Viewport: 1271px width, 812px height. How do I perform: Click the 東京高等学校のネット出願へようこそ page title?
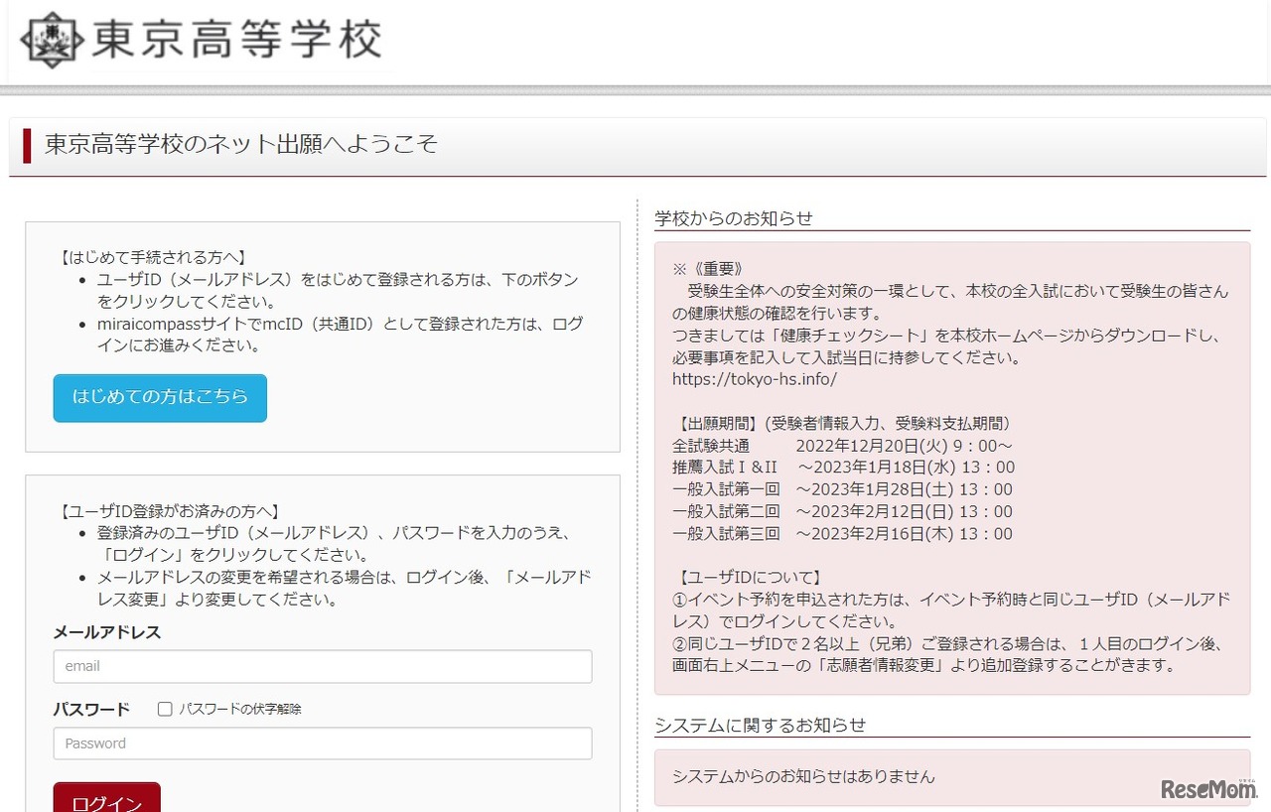(x=241, y=145)
